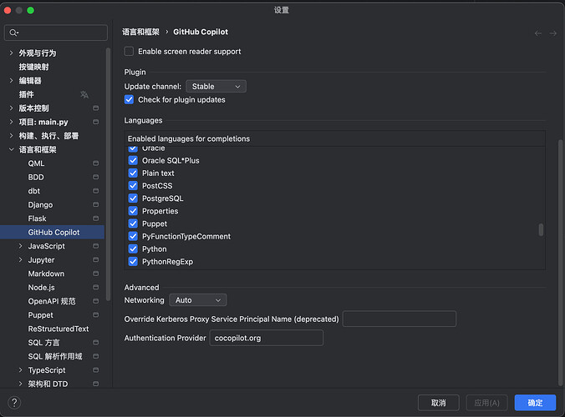Image resolution: width=565 pixels, height=417 pixels.
Task: Open the Update channel Stable dropdown
Action: [216, 86]
